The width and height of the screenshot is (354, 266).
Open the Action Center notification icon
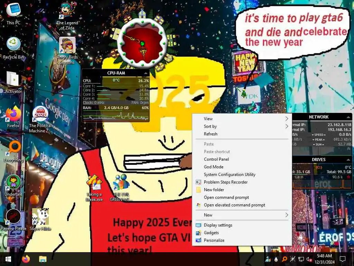(343, 259)
